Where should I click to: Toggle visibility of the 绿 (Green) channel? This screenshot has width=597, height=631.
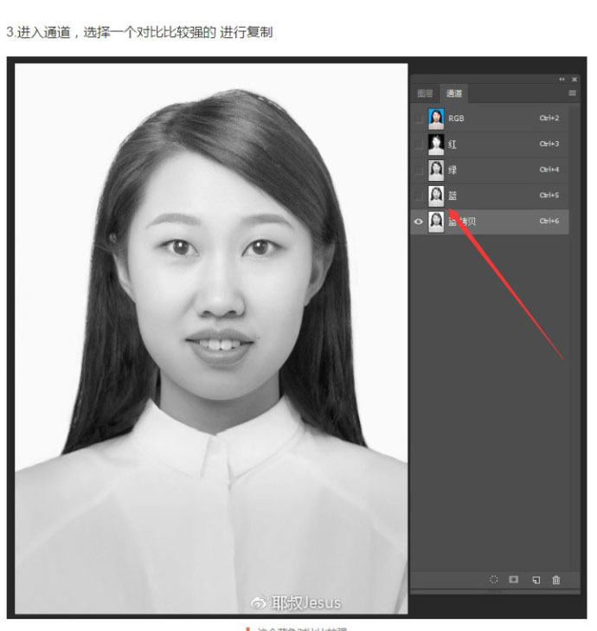[419, 170]
